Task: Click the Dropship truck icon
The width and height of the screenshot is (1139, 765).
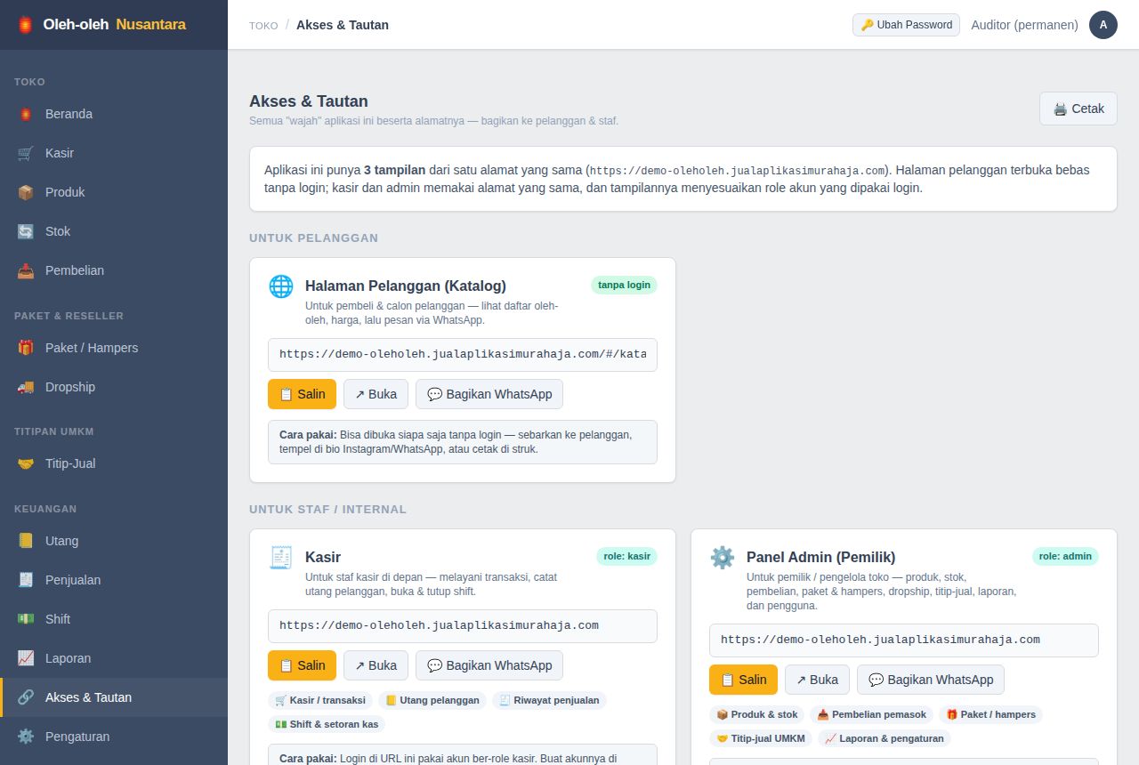Action: (x=26, y=387)
